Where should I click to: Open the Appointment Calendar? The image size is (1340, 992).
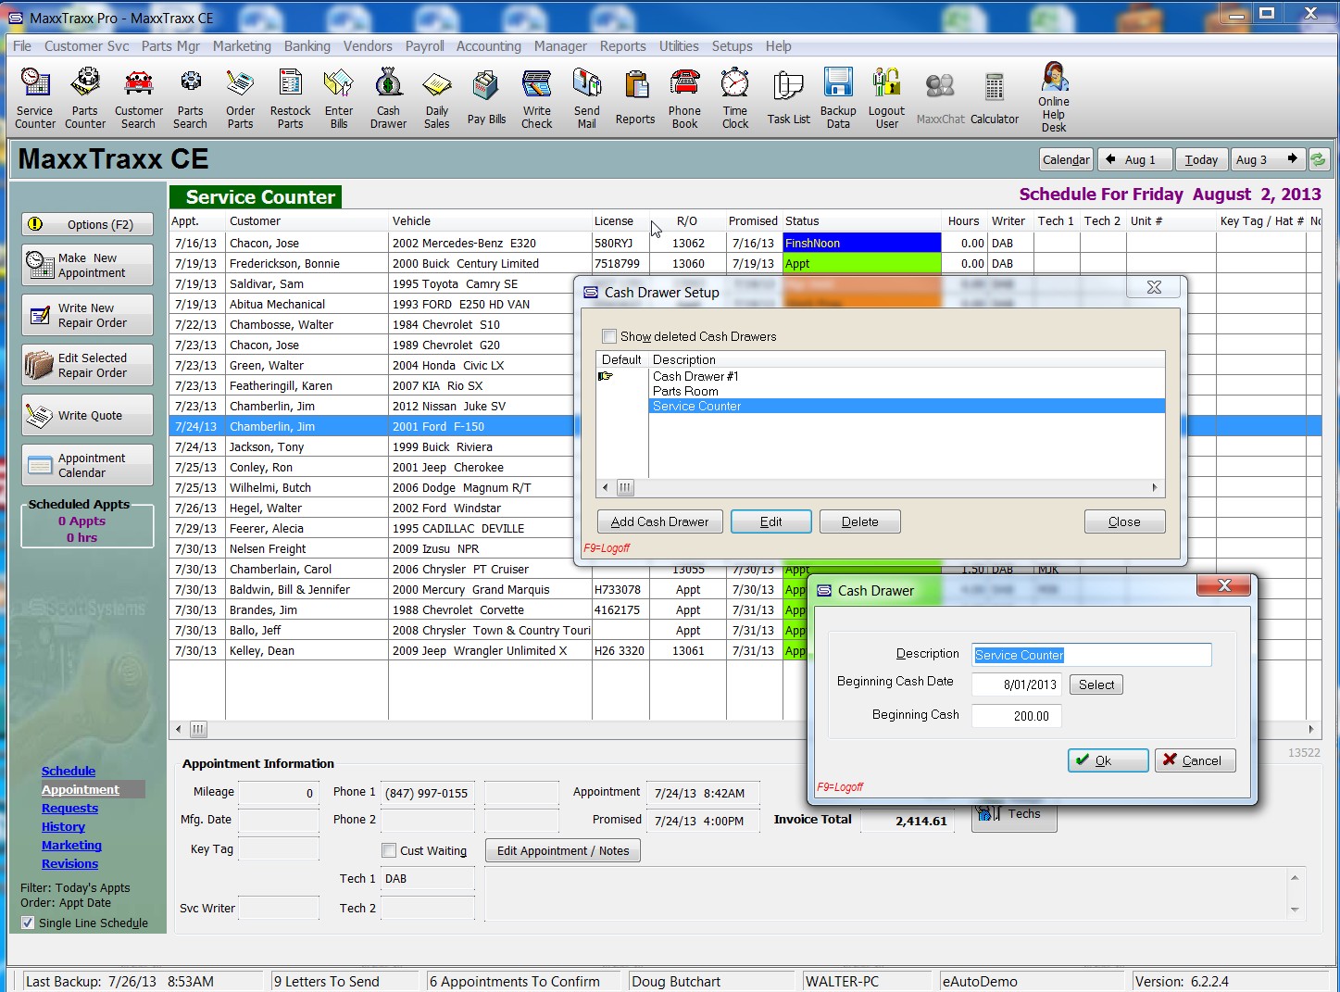coord(88,465)
